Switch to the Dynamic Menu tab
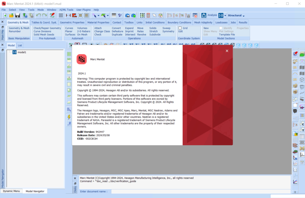Viewport: 305px width, 198px height. pyautogui.click(x=11, y=191)
